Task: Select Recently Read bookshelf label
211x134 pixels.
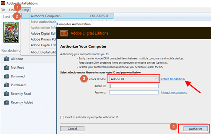Action: [x=21, y=94]
